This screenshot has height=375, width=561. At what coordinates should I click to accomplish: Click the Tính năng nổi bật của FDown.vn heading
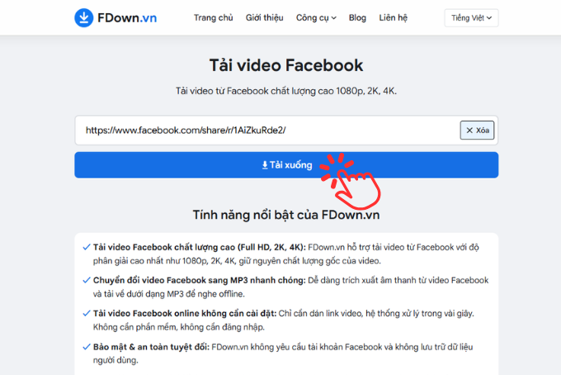pyautogui.click(x=285, y=216)
